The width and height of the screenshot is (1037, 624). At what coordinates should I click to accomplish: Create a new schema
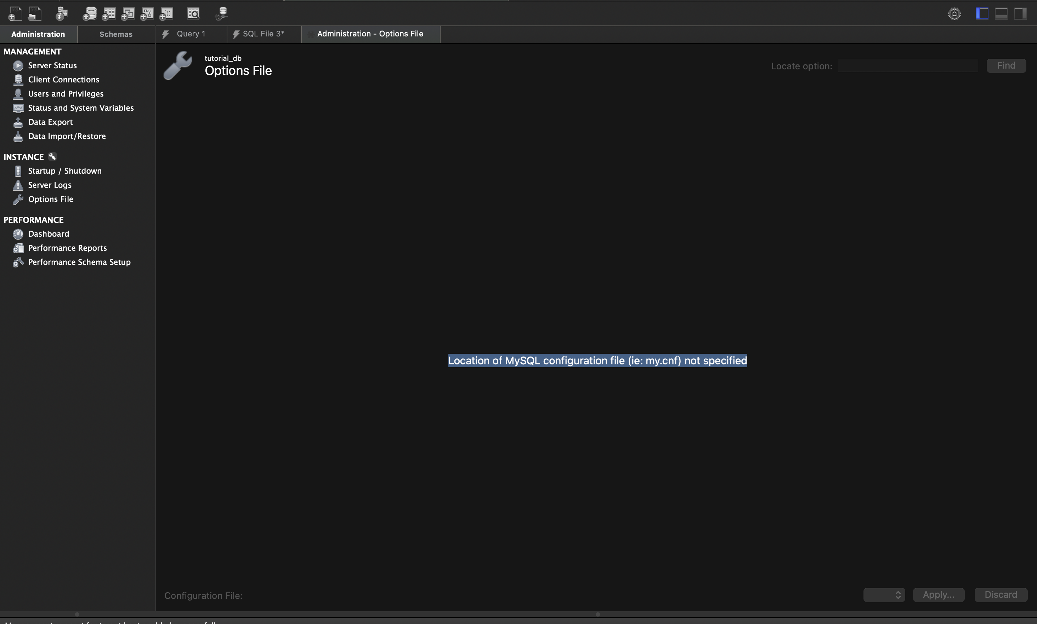(89, 13)
